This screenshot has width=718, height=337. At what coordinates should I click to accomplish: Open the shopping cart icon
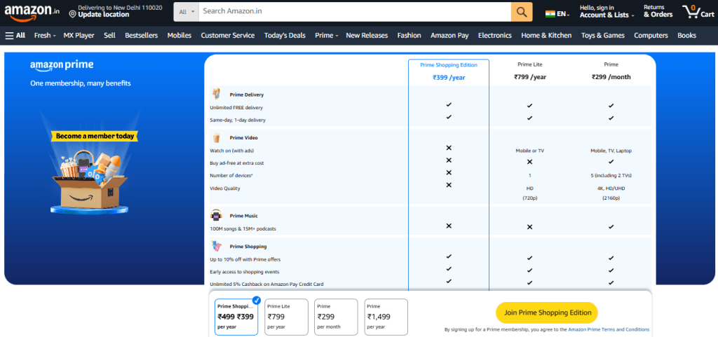point(693,12)
